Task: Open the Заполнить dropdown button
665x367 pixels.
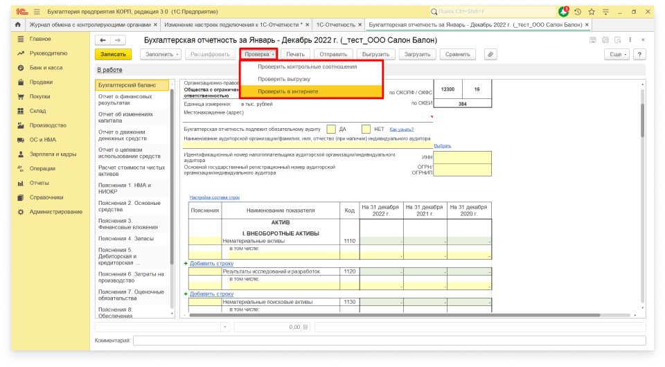Action: tap(161, 54)
